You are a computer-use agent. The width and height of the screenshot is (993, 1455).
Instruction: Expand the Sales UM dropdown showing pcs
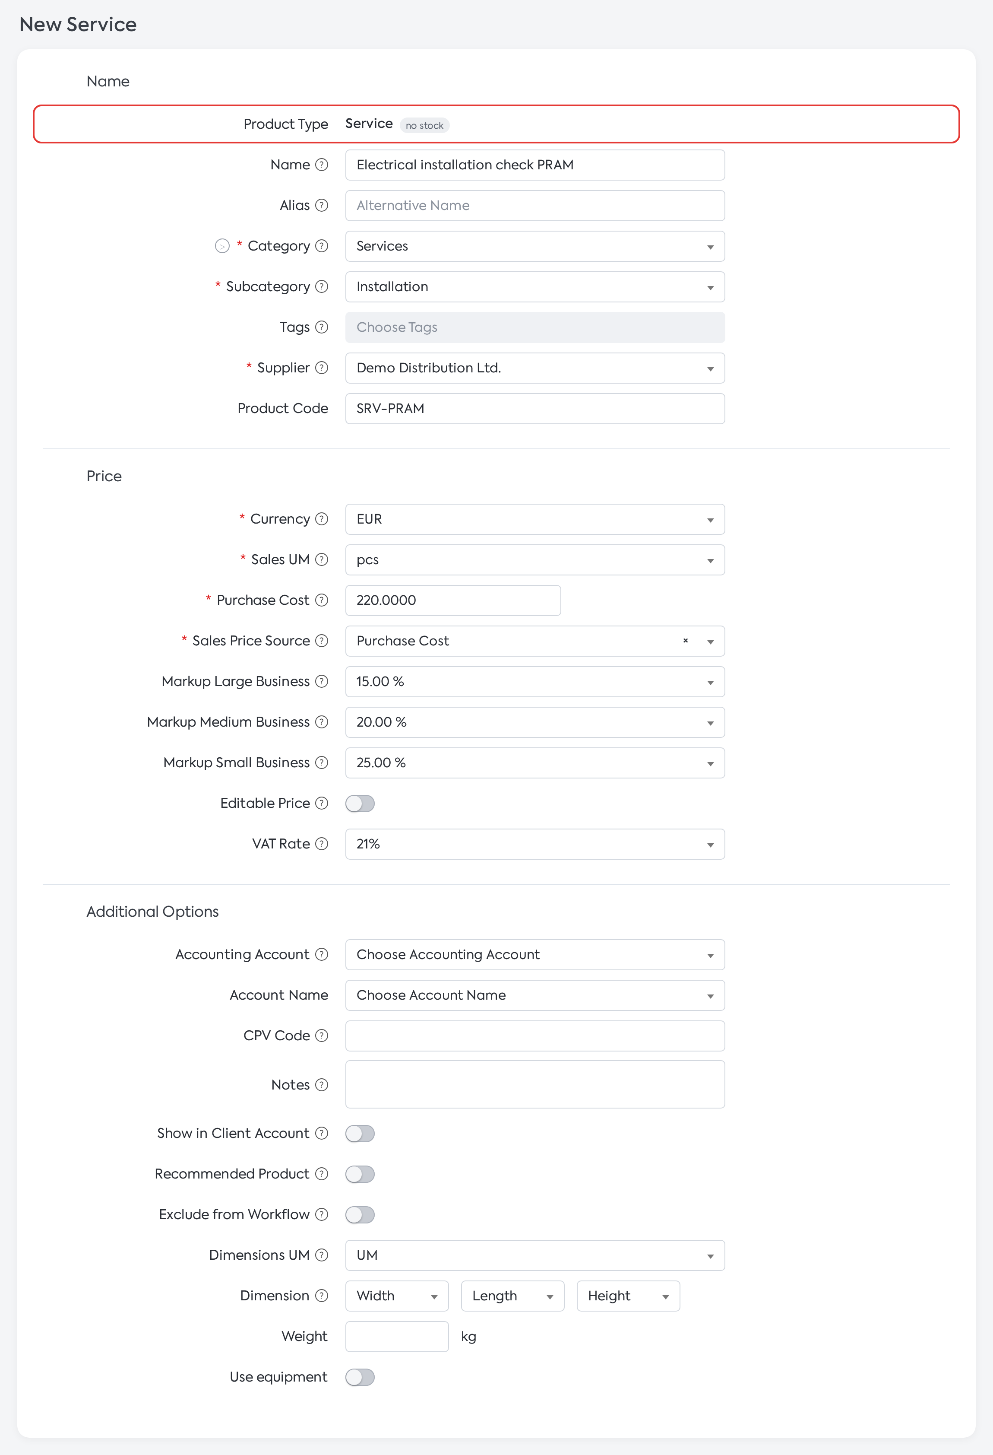tap(535, 560)
